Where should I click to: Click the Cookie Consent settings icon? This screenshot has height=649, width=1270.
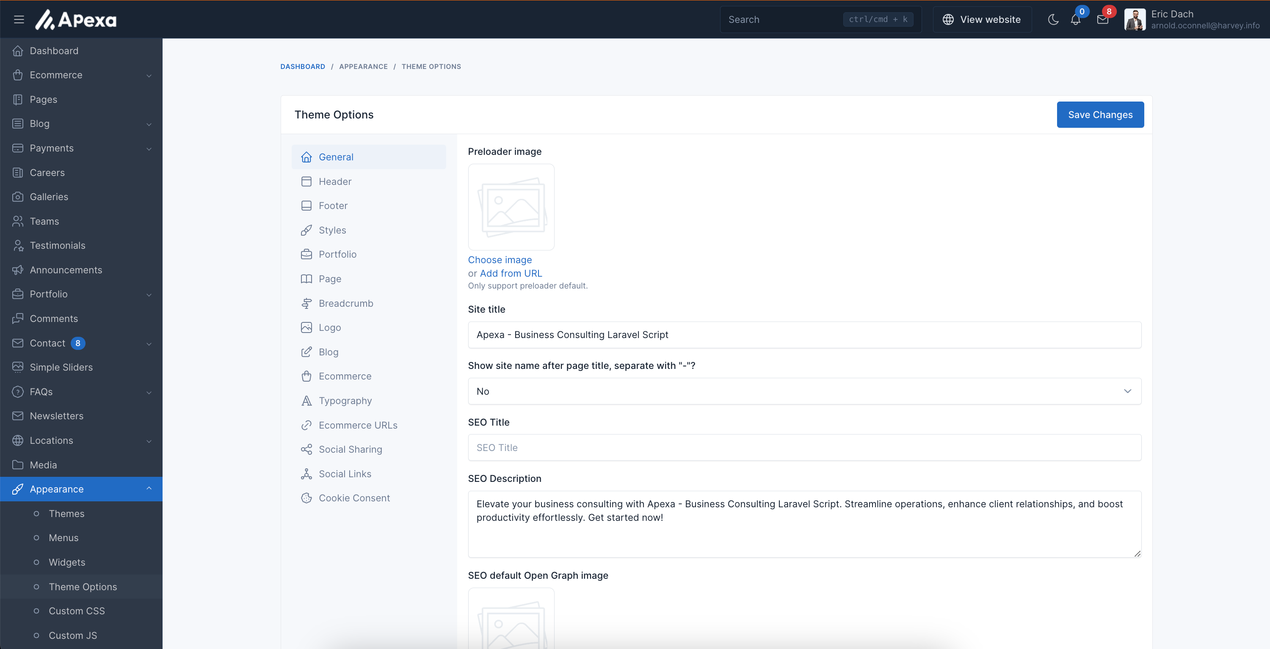click(x=306, y=498)
